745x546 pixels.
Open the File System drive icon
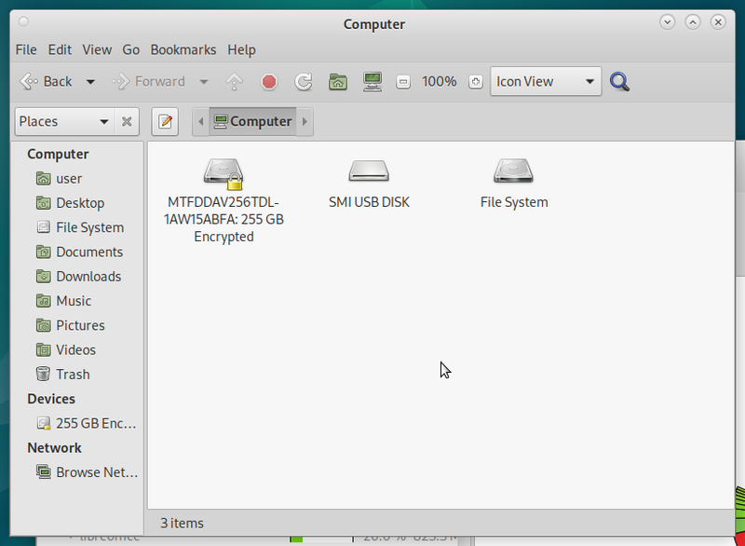514,172
